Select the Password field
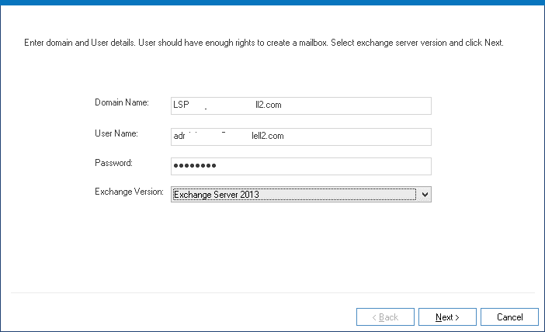 (x=301, y=166)
